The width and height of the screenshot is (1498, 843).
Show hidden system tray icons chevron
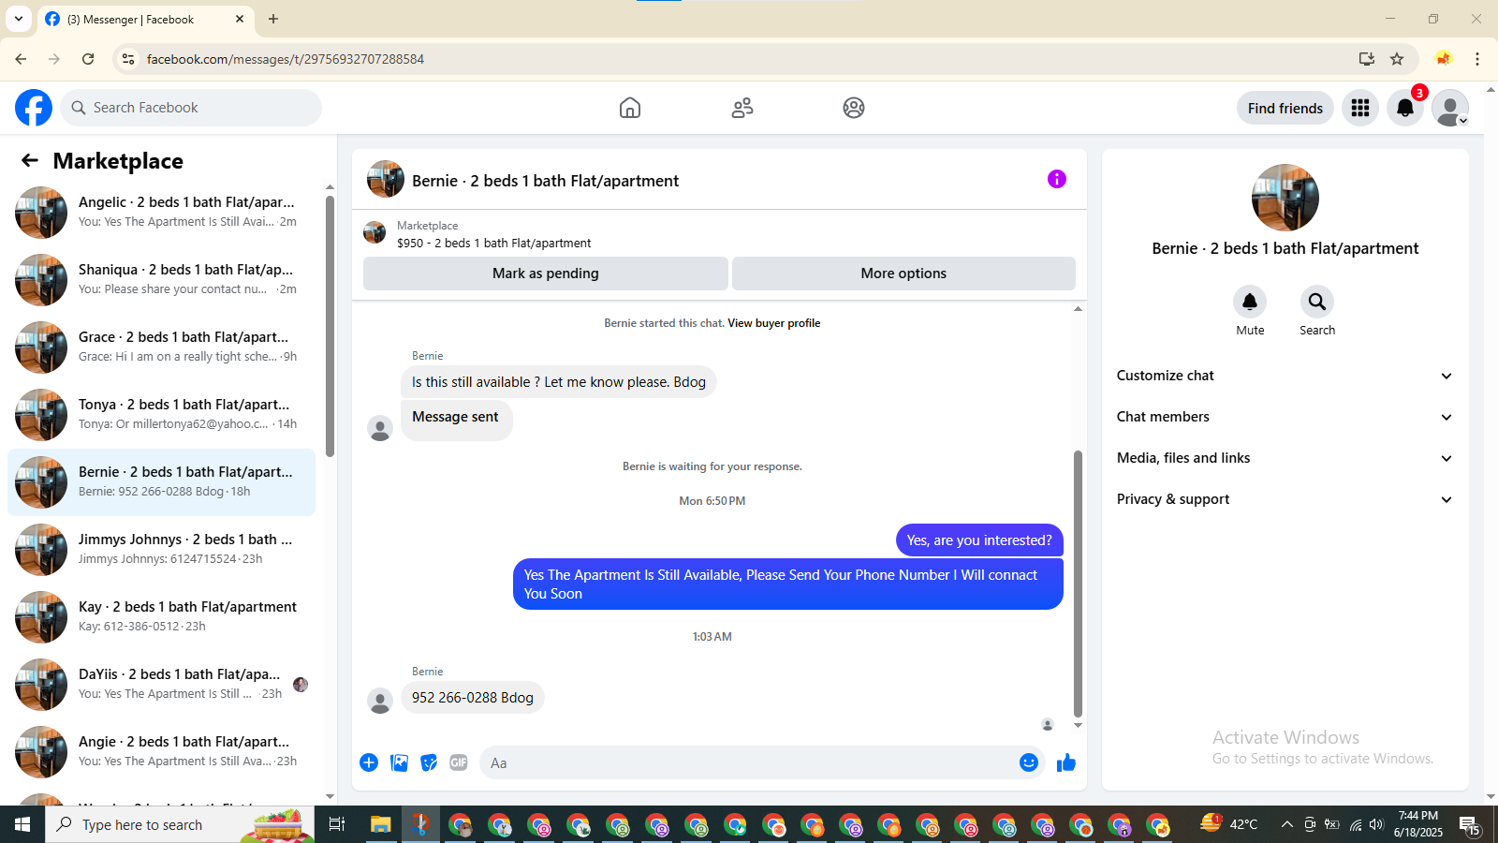[1286, 824]
